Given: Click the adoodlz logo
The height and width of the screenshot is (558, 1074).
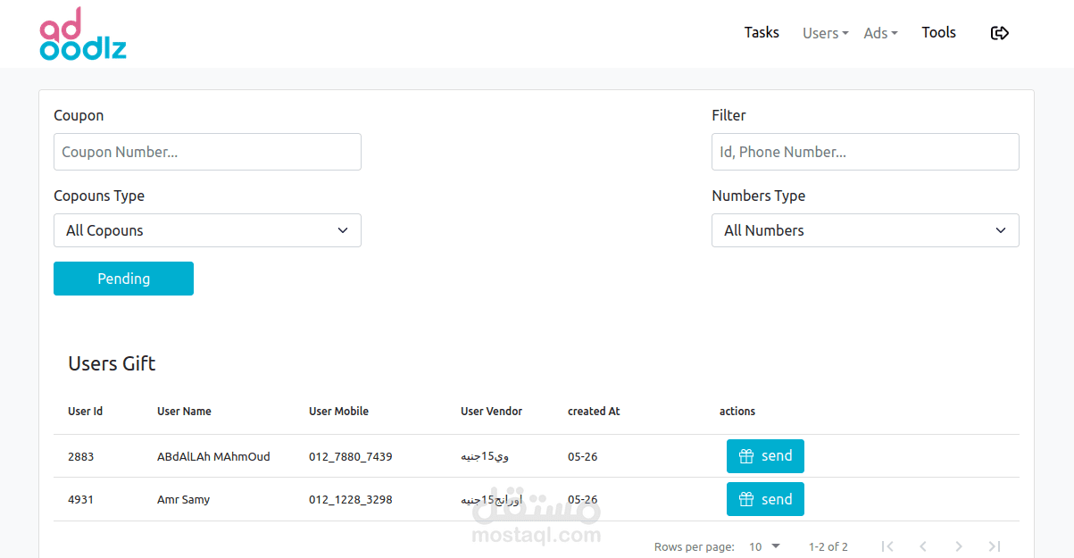Looking at the screenshot, I should 83,34.
